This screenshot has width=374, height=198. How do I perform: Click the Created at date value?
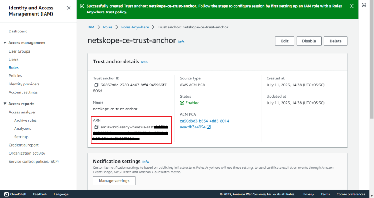pyautogui.click(x=295, y=85)
